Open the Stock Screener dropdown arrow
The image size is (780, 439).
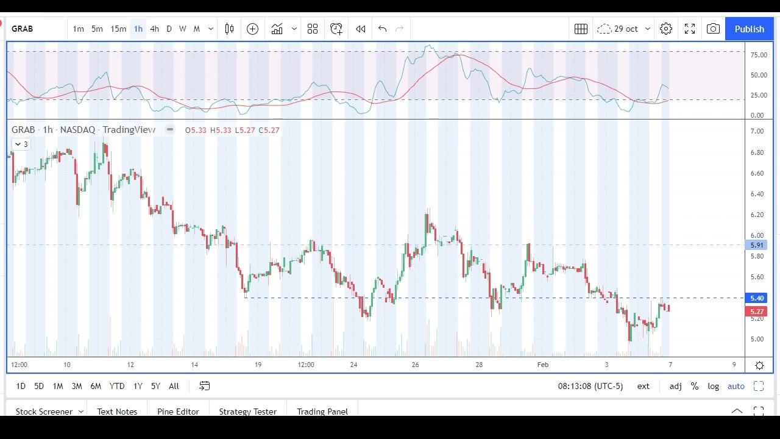pos(80,412)
